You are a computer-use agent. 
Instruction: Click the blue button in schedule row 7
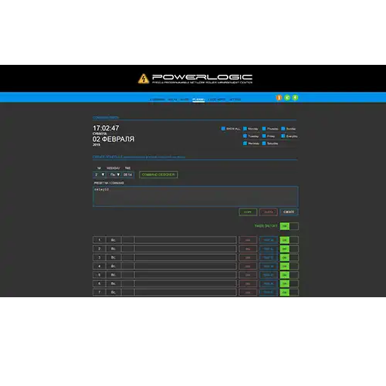[269, 293]
